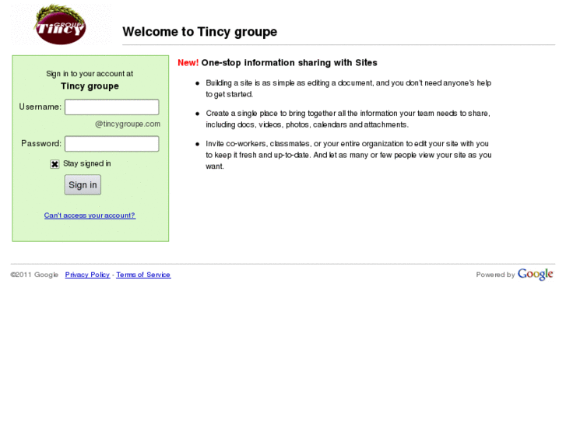566x424 pixels.
Task: Click the bold Tincy groupe sign-in title
Action: [90, 86]
